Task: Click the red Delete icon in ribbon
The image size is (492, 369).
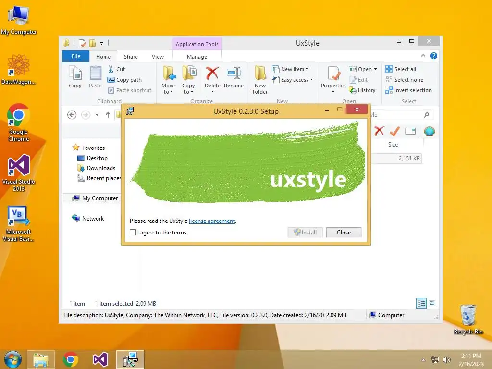Action: tap(212, 74)
